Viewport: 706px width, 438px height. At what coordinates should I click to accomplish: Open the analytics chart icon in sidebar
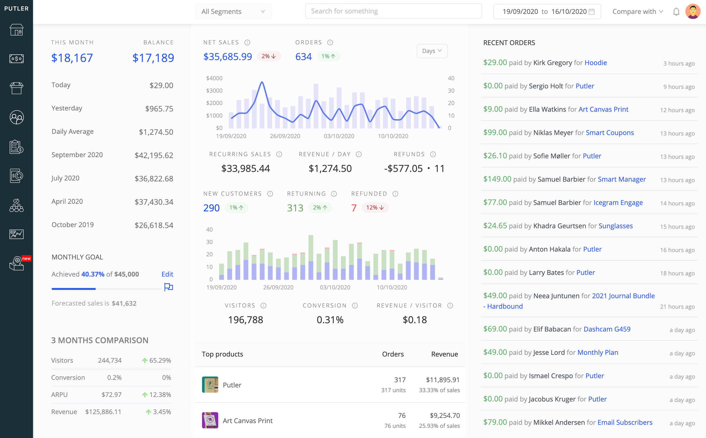16,233
